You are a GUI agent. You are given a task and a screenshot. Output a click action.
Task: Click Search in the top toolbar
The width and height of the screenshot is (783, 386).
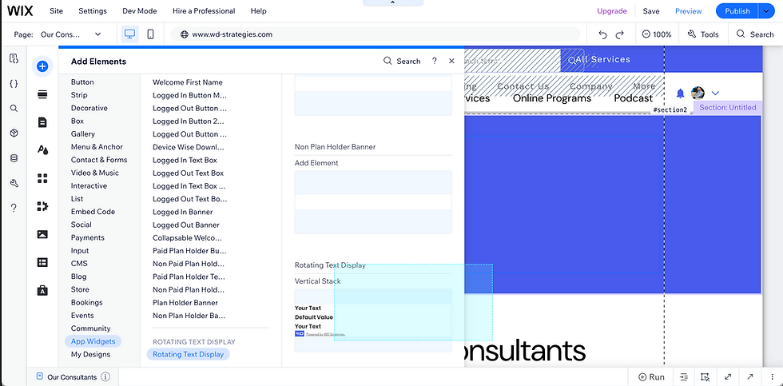point(755,34)
